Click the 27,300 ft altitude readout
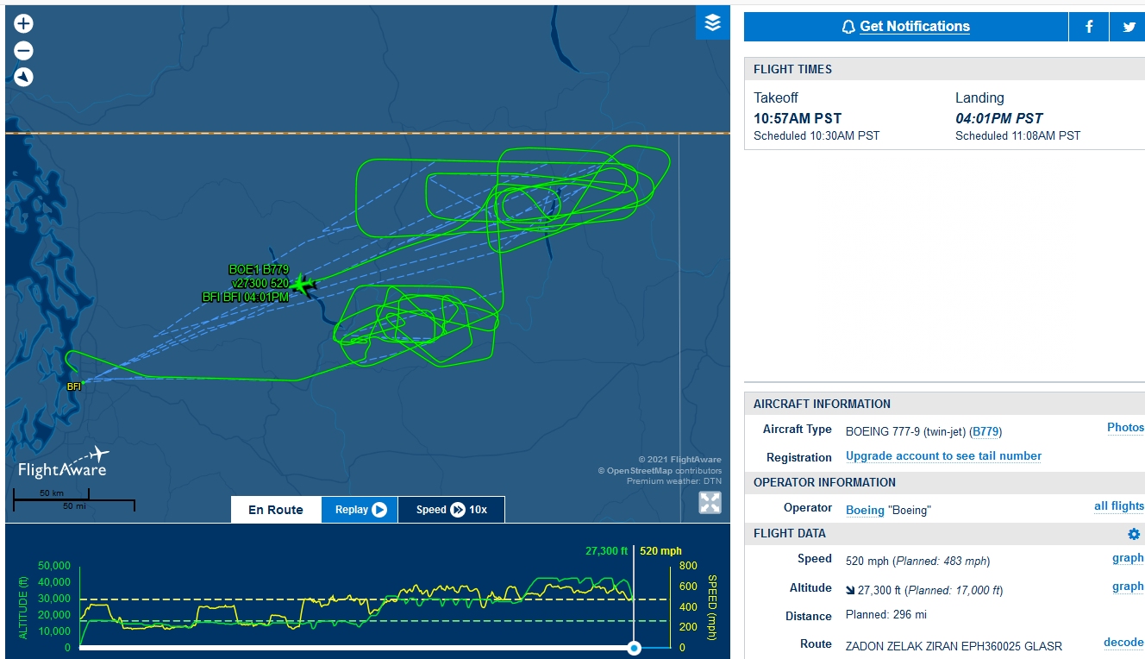The width and height of the screenshot is (1145, 659). [606, 550]
